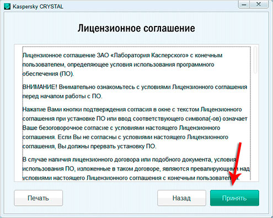The image size is (273, 218).
Task: Minimize the Kaspersky CRYSTAL window
Action: [x=244, y=4]
